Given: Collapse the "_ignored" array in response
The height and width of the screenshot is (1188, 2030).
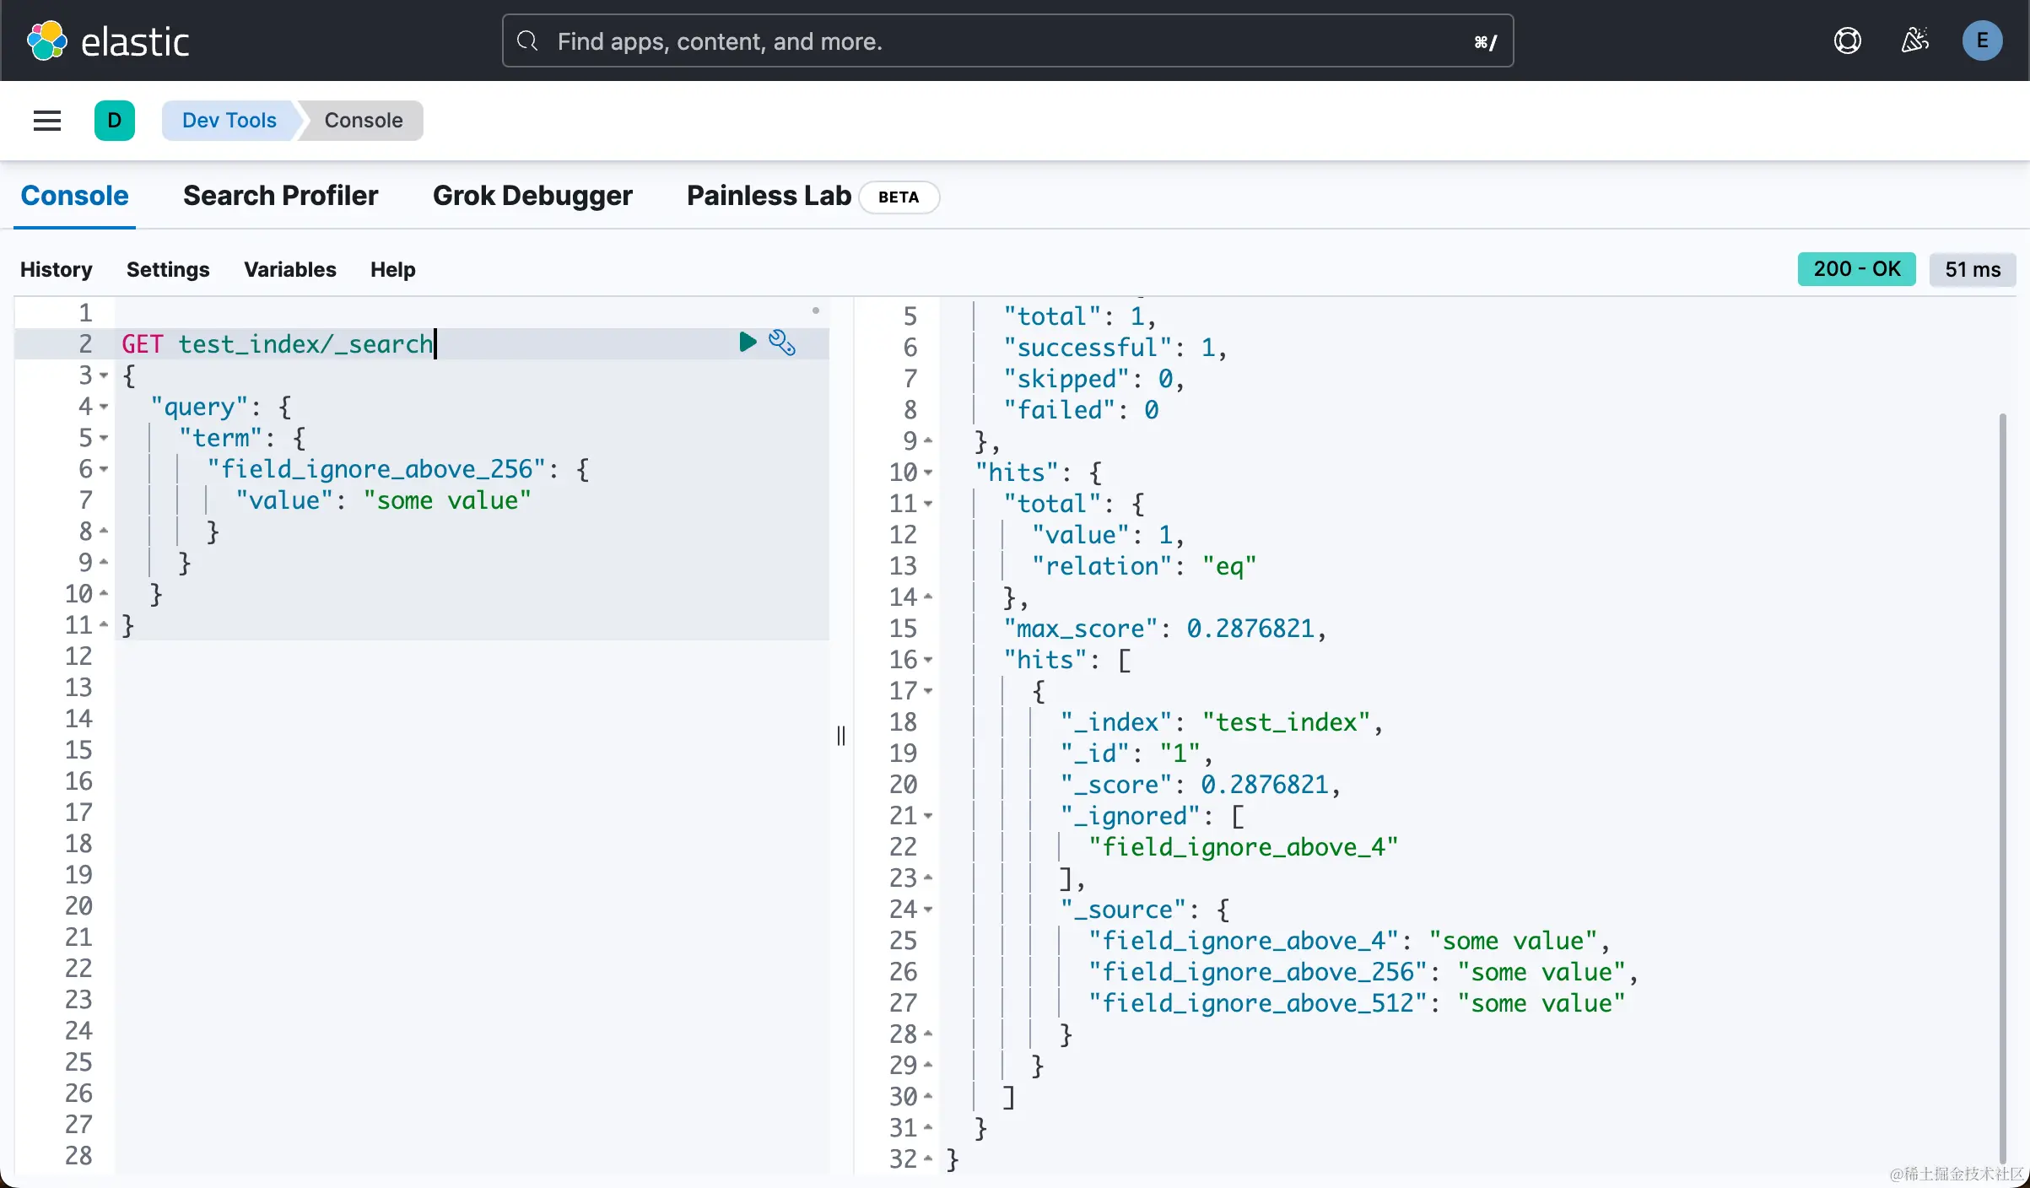Looking at the screenshot, I should click(928, 816).
